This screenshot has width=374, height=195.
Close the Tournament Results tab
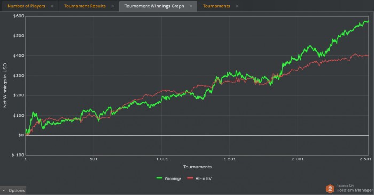[113, 6]
